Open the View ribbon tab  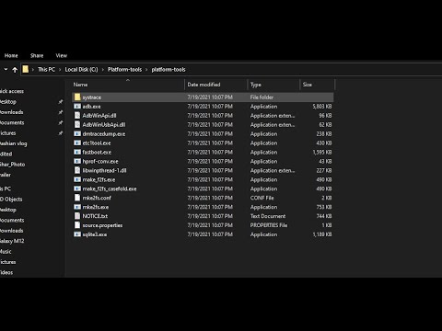pyautogui.click(x=62, y=55)
